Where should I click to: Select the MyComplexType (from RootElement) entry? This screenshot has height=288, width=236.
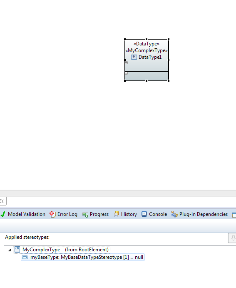[62, 250]
